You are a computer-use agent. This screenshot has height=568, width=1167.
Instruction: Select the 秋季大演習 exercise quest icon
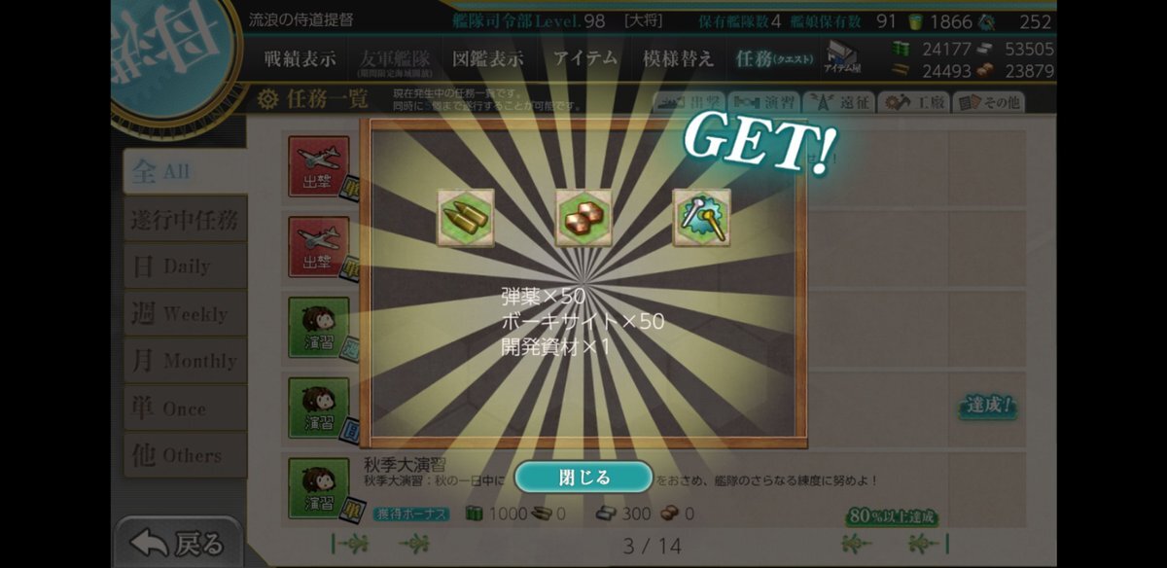tap(318, 488)
